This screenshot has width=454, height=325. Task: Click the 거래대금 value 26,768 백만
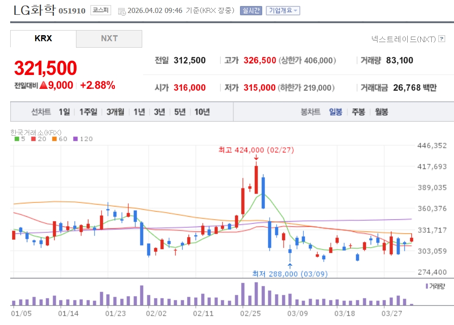click(x=415, y=87)
